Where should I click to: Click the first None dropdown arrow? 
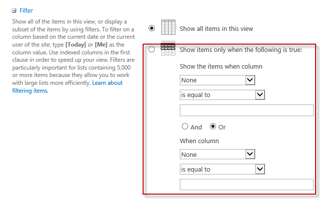coord(250,80)
